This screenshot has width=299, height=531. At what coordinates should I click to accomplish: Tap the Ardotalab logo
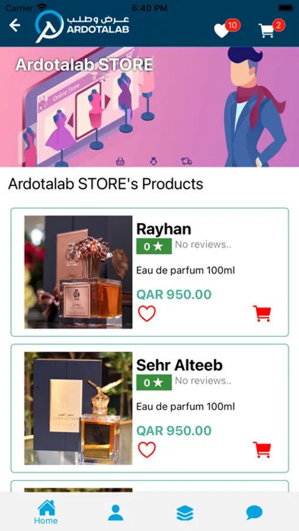pyautogui.click(x=82, y=27)
